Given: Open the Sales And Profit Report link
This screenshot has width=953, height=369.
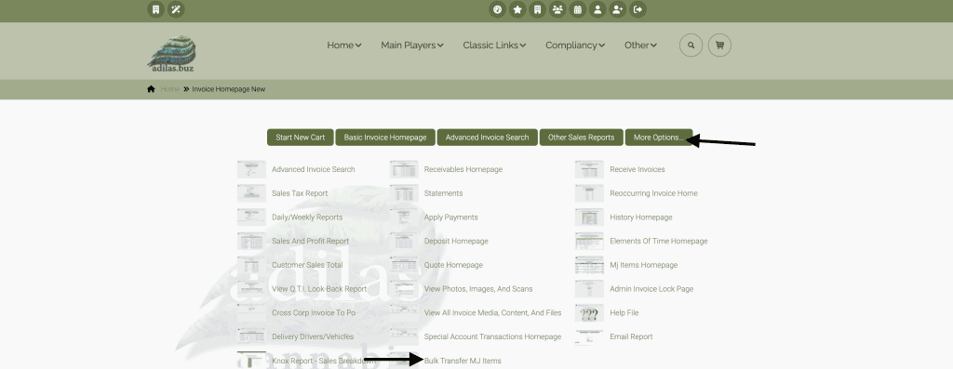Looking at the screenshot, I should 310,241.
